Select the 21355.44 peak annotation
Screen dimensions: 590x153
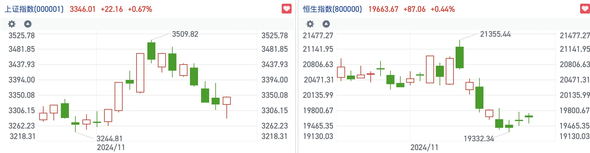pos(495,34)
